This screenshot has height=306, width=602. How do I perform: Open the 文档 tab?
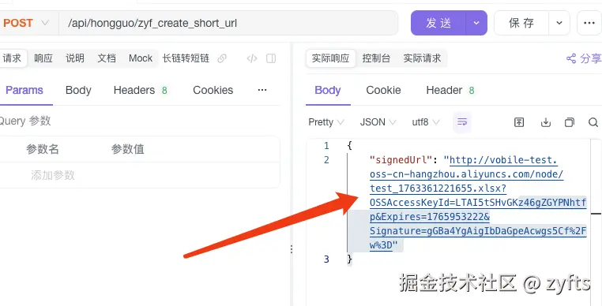click(107, 58)
